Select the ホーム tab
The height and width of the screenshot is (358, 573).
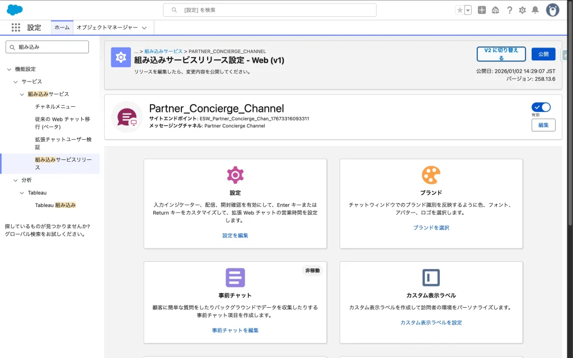(x=62, y=27)
